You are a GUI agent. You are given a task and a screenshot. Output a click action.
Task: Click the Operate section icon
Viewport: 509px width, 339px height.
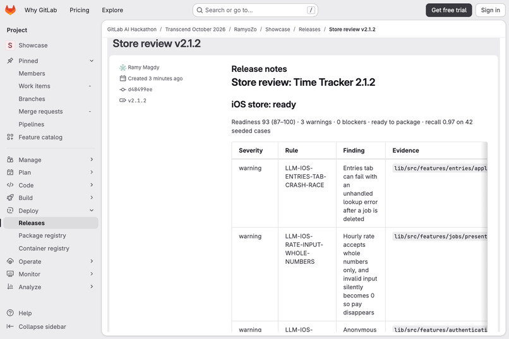click(10, 261)
